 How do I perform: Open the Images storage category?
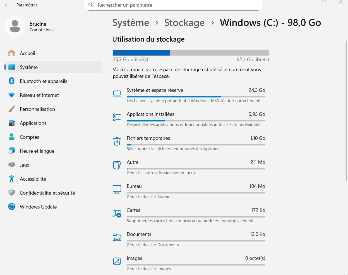pyautogui.click(x=189, y=263)
